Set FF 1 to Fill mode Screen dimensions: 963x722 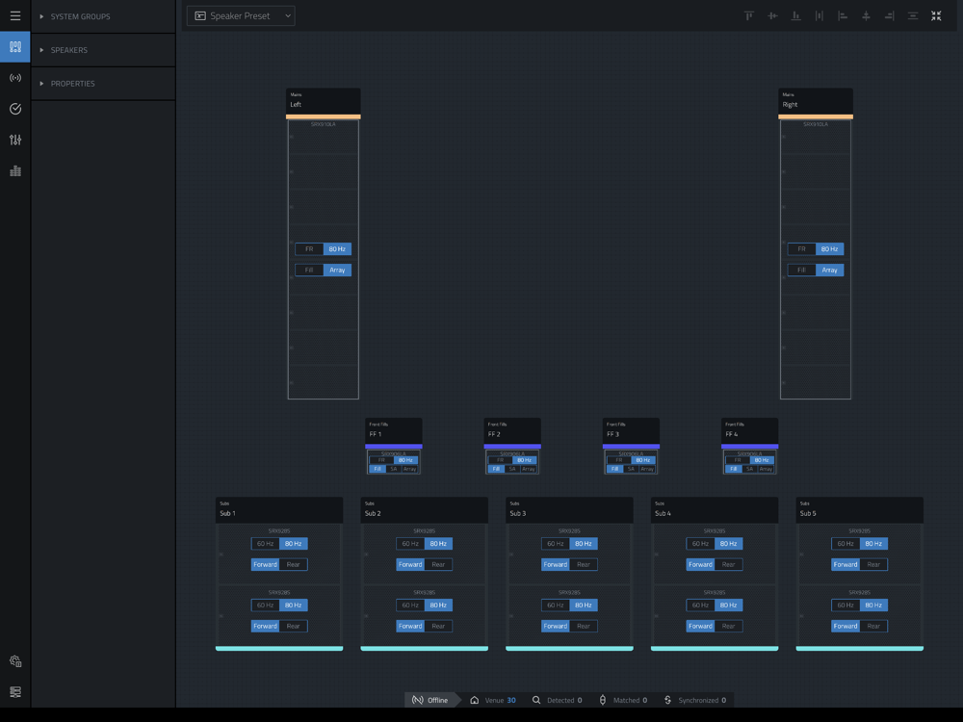[377, 469]
